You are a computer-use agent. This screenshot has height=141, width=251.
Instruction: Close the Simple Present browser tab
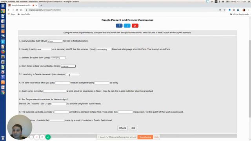(x=36, y=5)
